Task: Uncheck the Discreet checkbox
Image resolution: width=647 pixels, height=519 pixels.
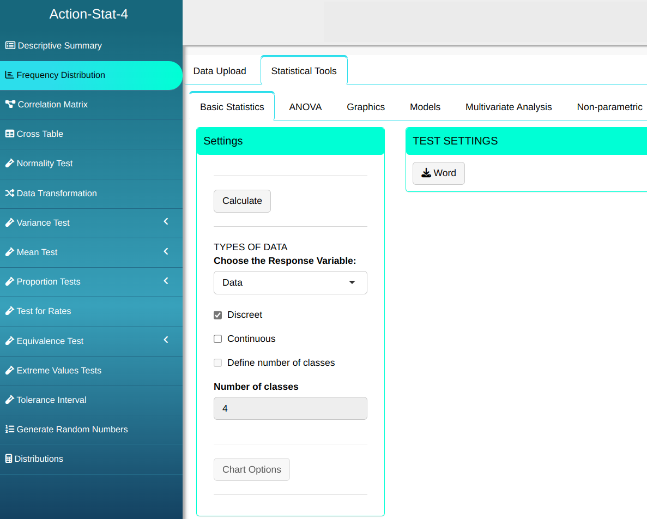Action: (218, 315)
